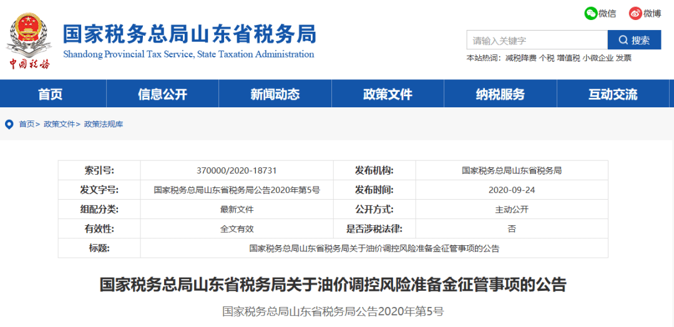Viewport: 674px width, 327px height.
Task: Open the 纳税服务 navigation tab
Action: [501, 94]
